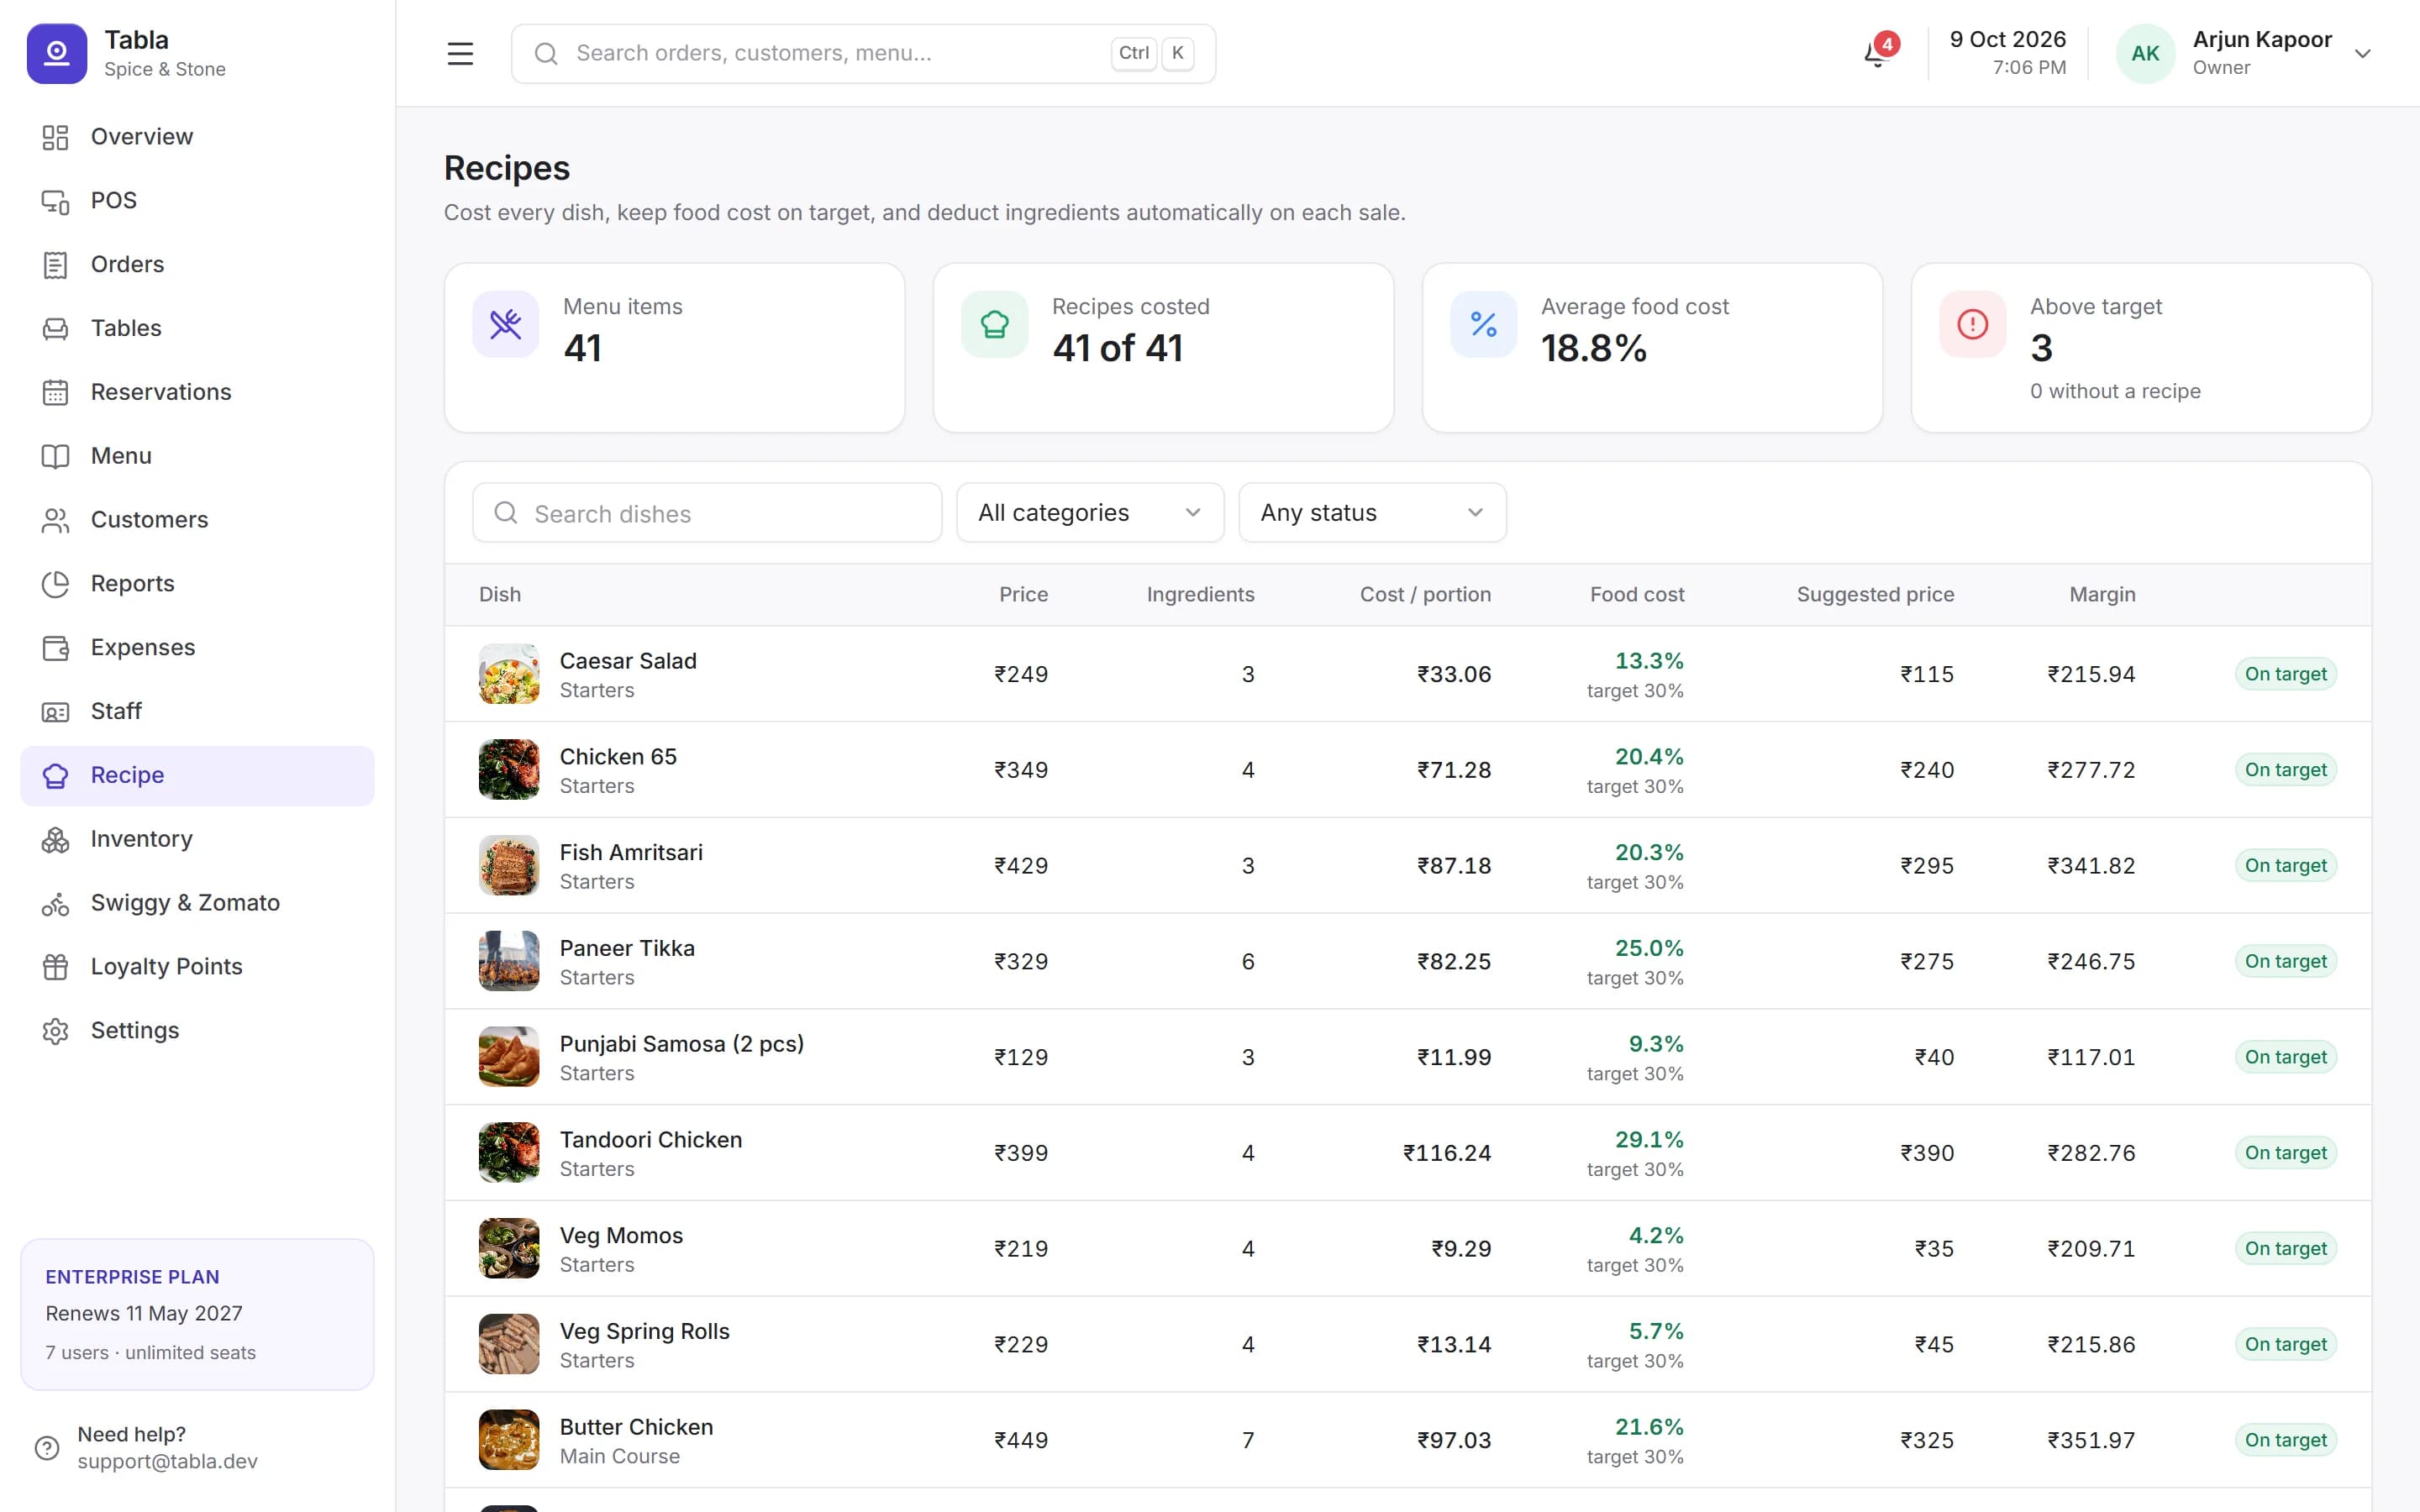
Task: Open the Settings gear icon
Action: pos(55,1031)
